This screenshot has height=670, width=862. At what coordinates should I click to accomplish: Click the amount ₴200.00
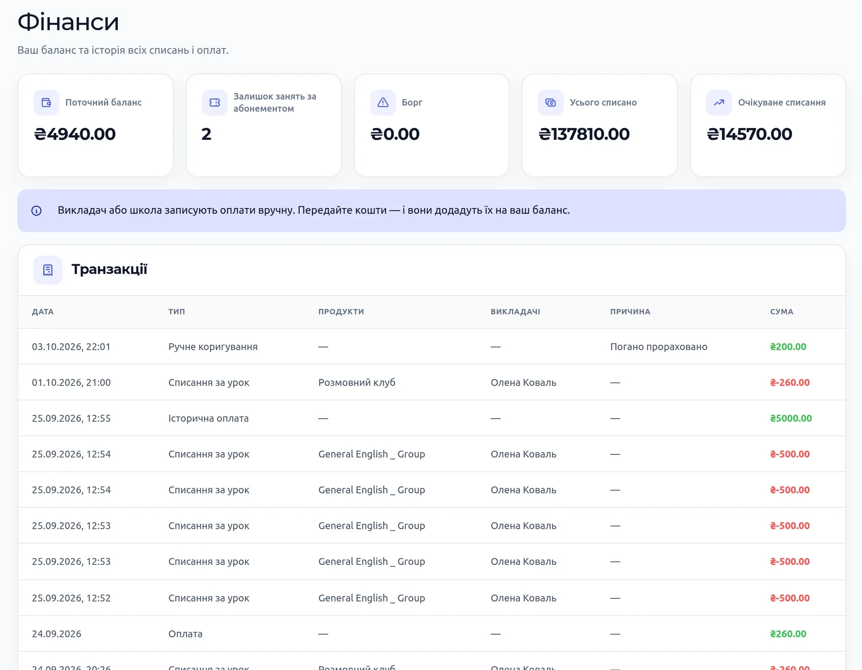click(x=788, y=347)
